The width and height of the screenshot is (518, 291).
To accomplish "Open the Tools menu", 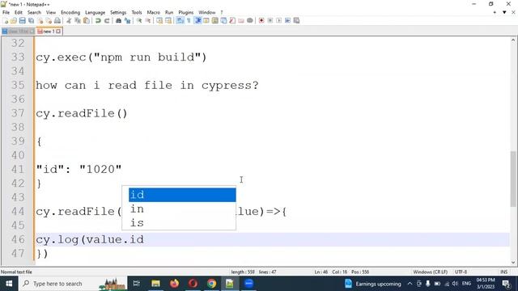I will (x=137, y=13).
